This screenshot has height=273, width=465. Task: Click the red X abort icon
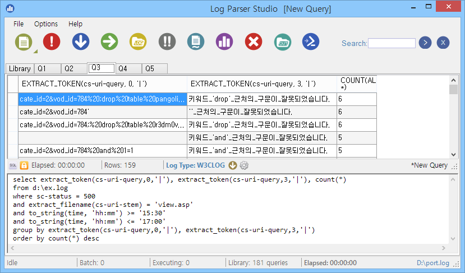(254, 41)
